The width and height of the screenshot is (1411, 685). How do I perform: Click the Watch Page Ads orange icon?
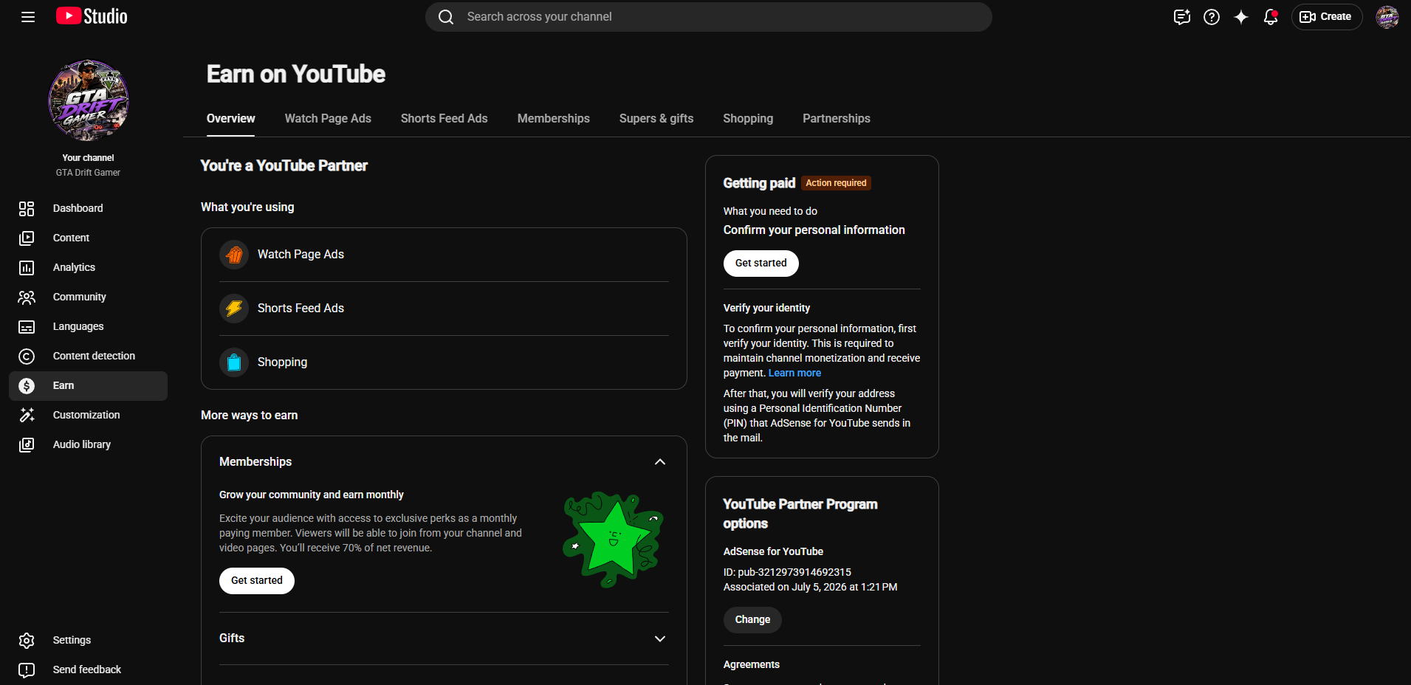234,255
